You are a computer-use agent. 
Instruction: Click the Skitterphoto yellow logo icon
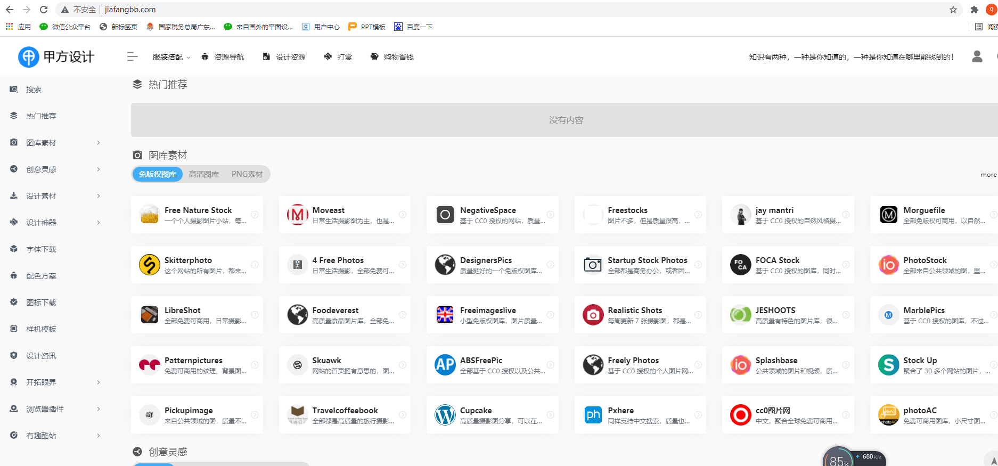click(150, 265)
